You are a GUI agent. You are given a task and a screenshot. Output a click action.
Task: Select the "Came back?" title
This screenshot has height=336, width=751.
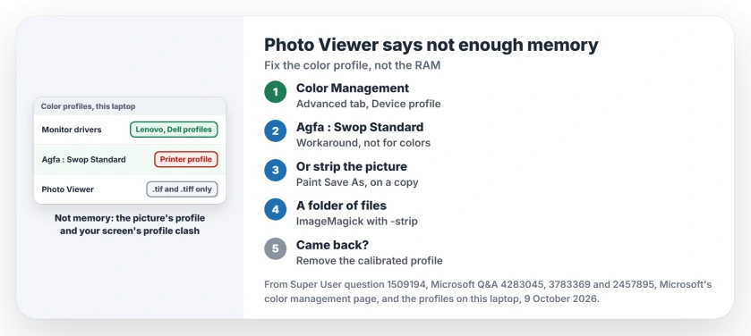tap(332, 245)
